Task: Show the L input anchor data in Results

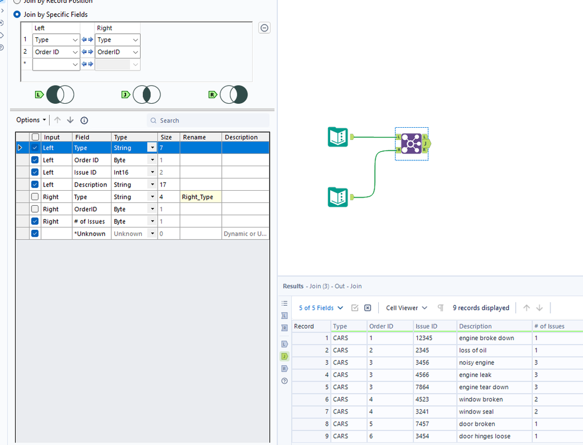Action: [x=285, y=316]
